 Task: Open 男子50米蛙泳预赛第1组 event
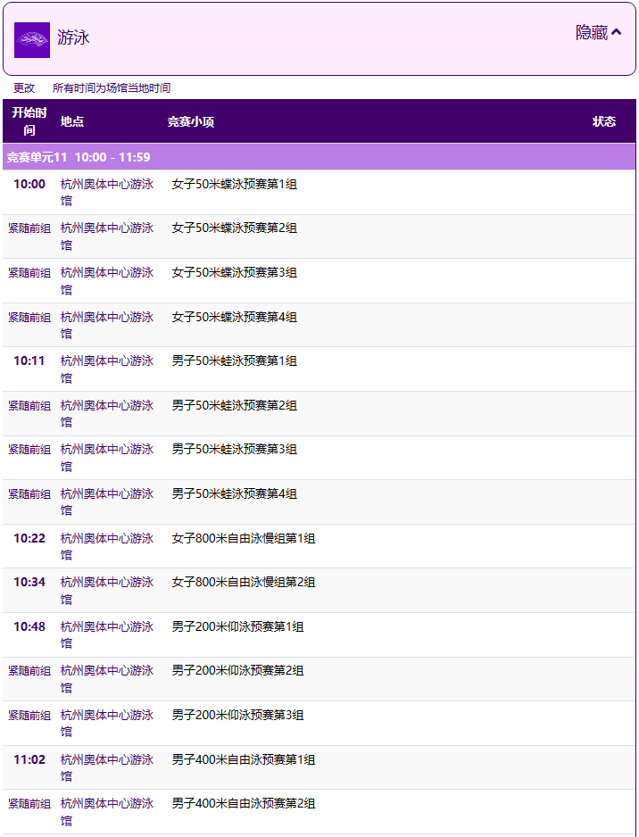point(235,361)
